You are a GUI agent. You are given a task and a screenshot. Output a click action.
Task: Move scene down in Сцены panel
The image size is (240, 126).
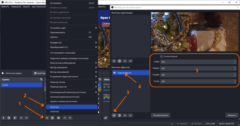pyautogui.click(x=27, y=118)
